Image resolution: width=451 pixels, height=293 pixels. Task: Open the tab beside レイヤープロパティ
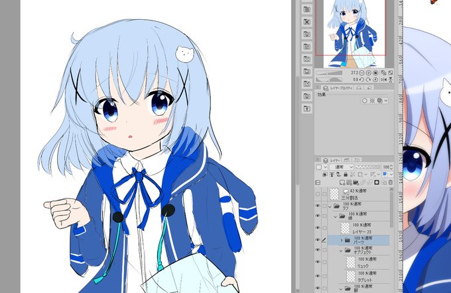pos(358,88)
